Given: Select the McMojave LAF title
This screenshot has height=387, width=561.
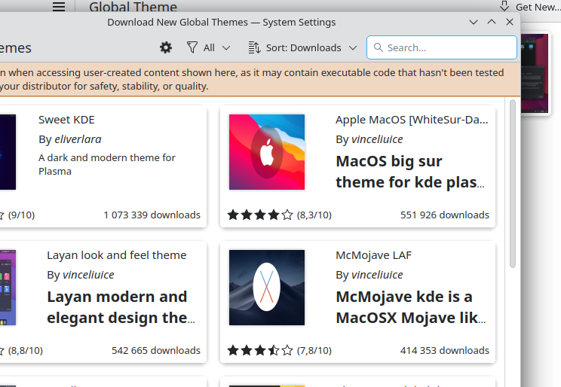Looking at the screenshot, I should tap(373, 255).
